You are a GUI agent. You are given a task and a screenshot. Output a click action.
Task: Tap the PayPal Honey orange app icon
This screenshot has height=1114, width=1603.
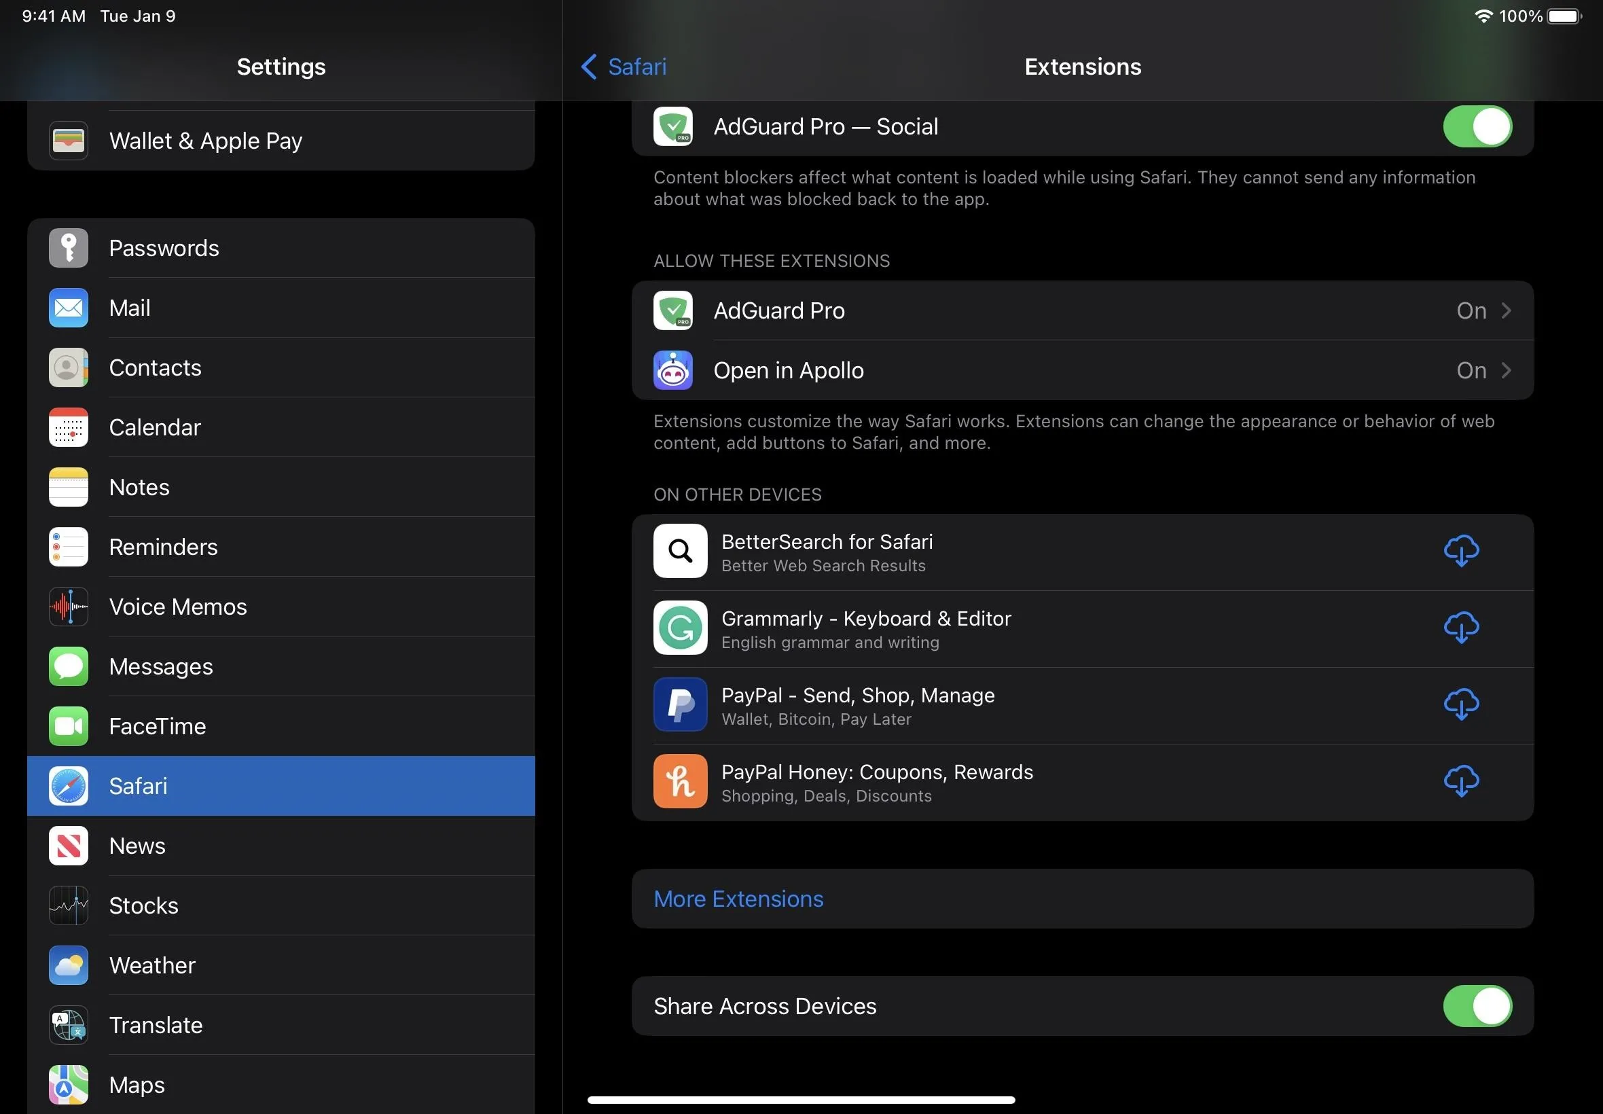[x=681, y=782]
